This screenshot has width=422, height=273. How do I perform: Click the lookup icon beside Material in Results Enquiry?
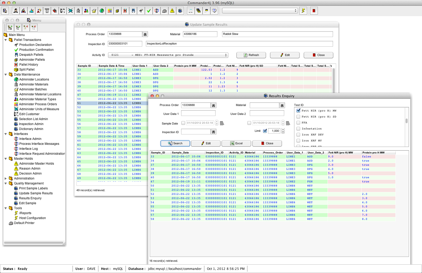click(282, 105)
